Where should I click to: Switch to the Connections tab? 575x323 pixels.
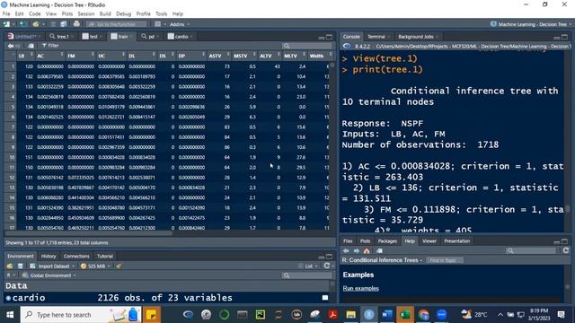(x=76, y=256)
